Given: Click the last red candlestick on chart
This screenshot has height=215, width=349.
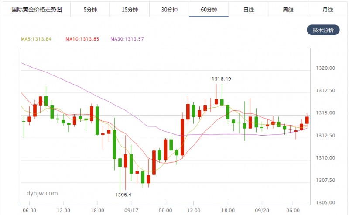Looking at the screenshot, I should point(307,120).
